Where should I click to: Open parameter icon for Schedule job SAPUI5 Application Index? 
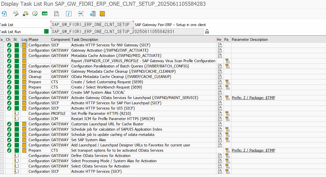pos(227,129)
